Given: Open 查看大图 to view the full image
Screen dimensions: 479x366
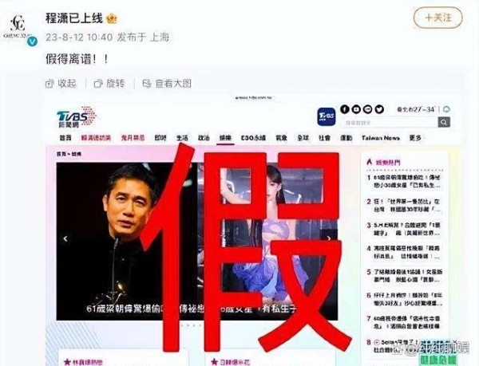Looking at the screenshot, I should click(x=167, y=83).
